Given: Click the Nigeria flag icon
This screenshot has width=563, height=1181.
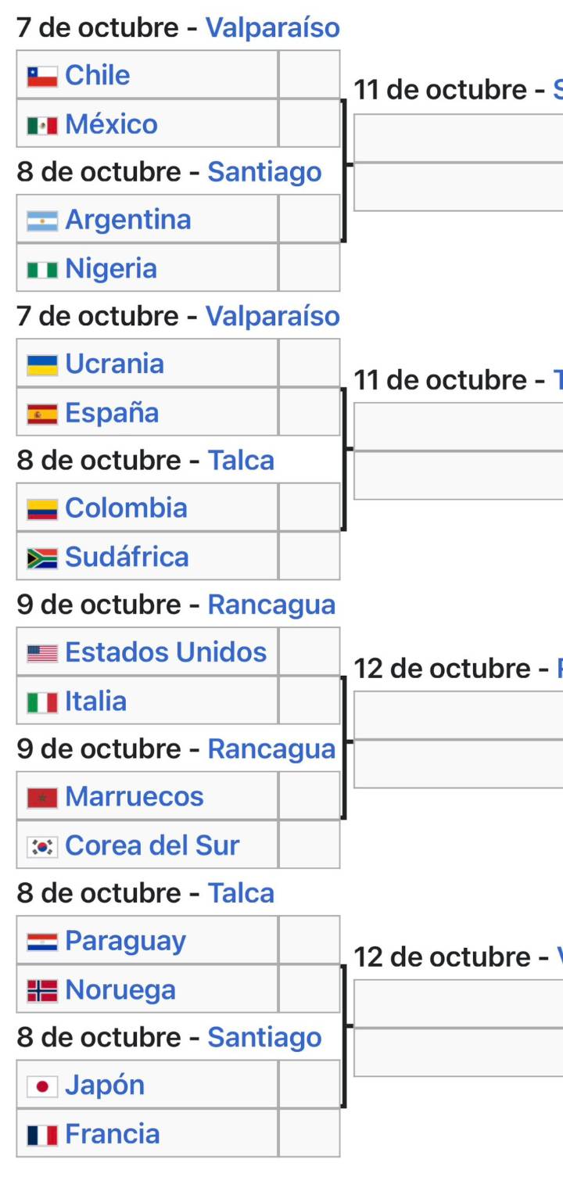Looking at the screenshot, I should pos(42,270).
